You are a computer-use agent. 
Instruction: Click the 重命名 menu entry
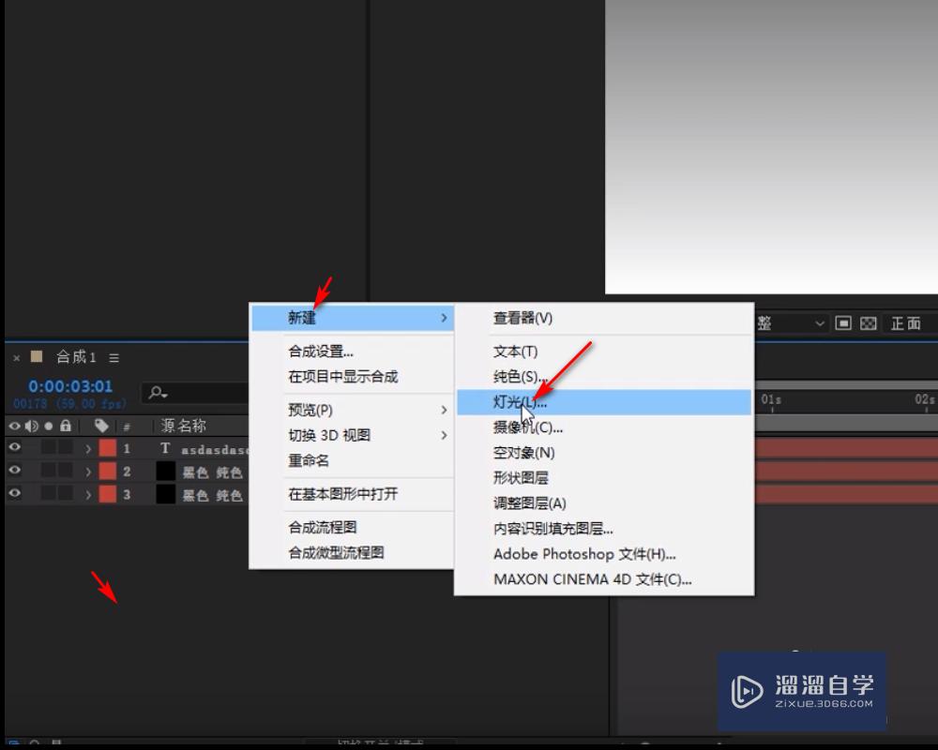coord(308,460)
